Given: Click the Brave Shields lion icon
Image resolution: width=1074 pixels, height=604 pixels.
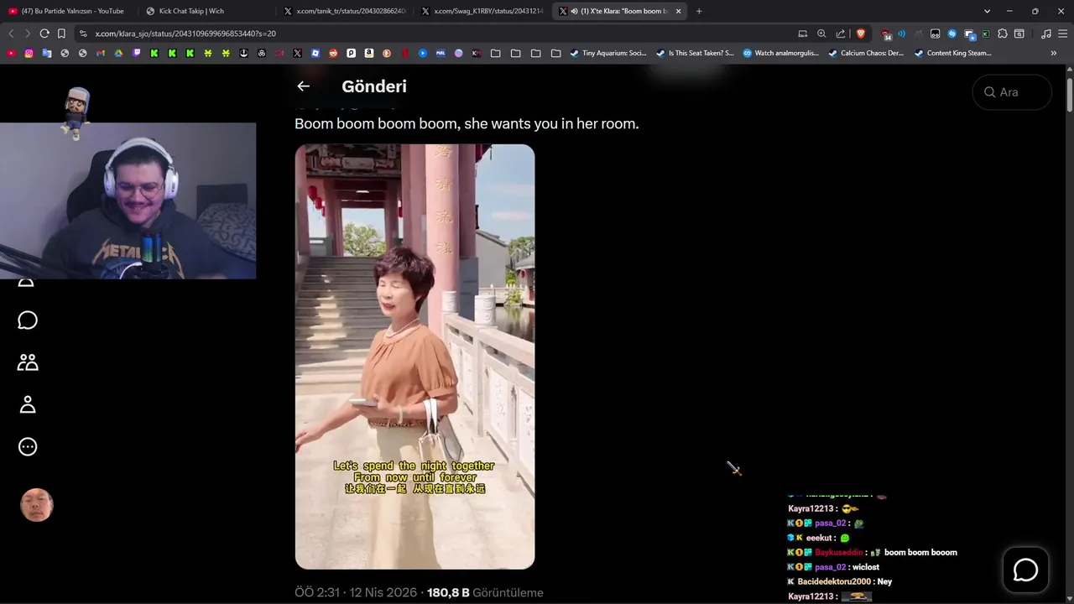Looking at the screenshot, I should click(x=861, y=34).
